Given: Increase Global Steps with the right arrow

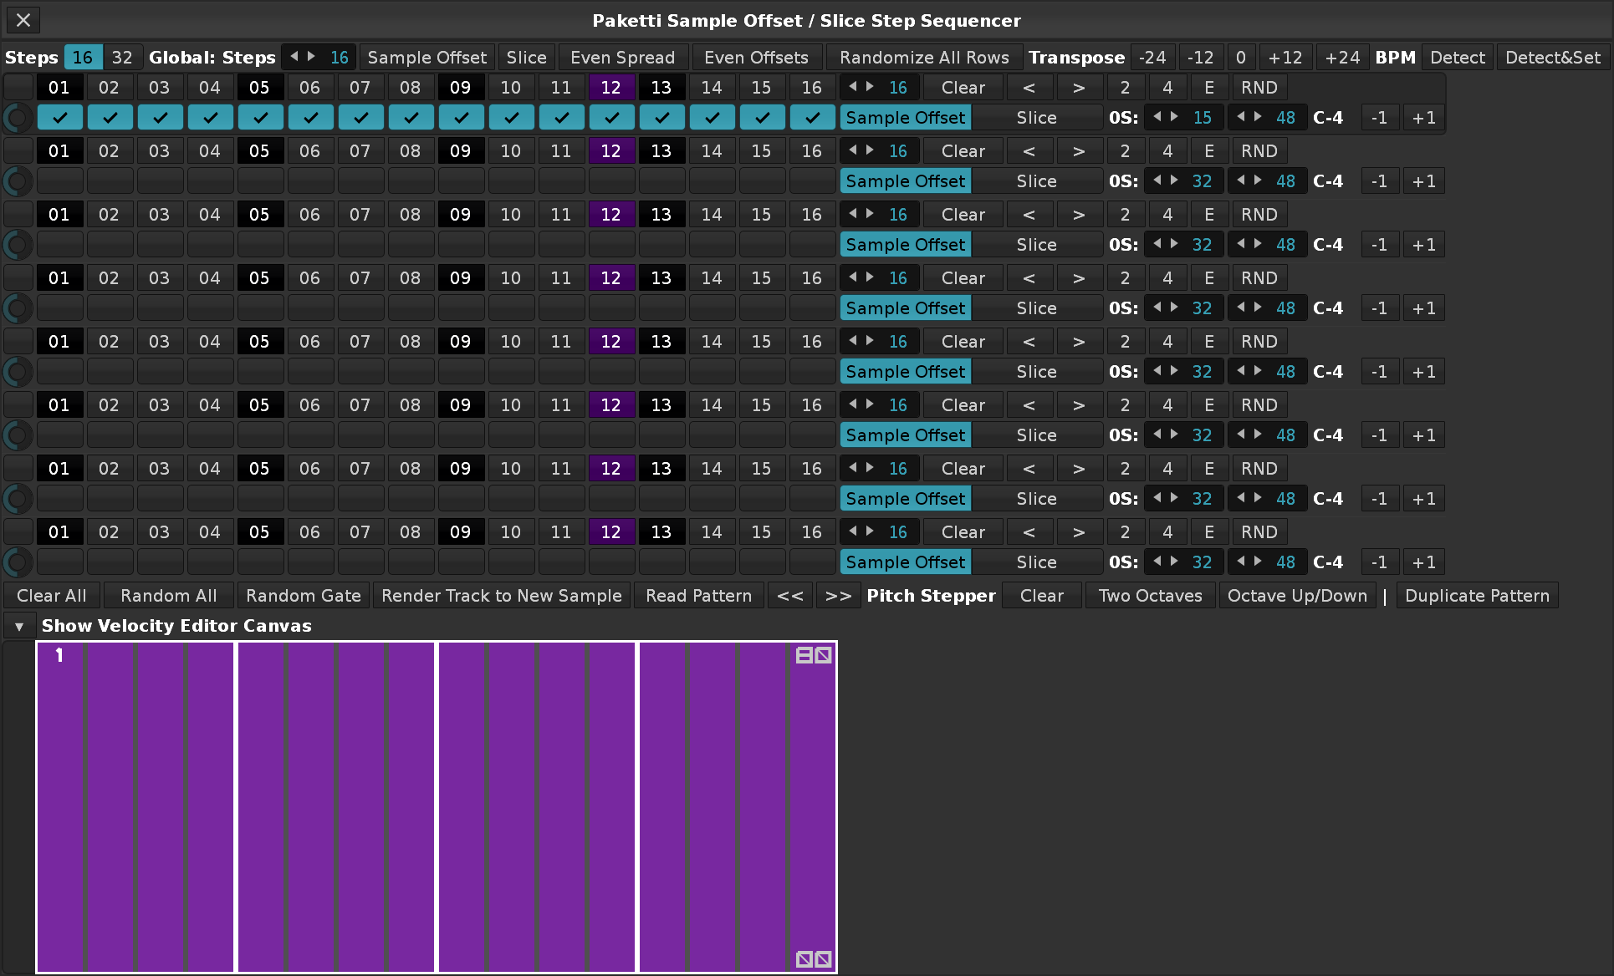Looking at the screenshot, I should point(311,57).
